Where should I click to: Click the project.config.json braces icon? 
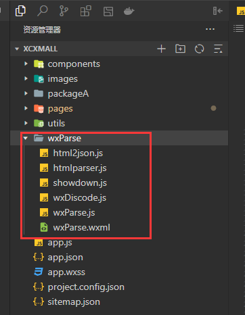coord(39,287)
